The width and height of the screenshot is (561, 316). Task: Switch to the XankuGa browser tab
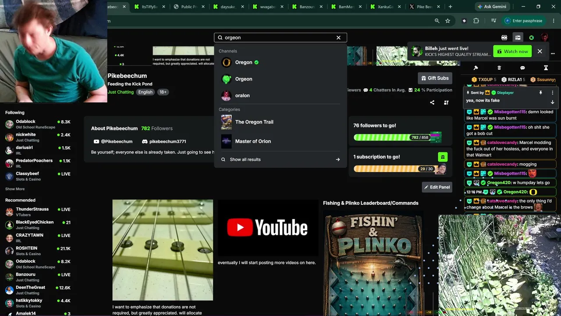tap(386, 7)
